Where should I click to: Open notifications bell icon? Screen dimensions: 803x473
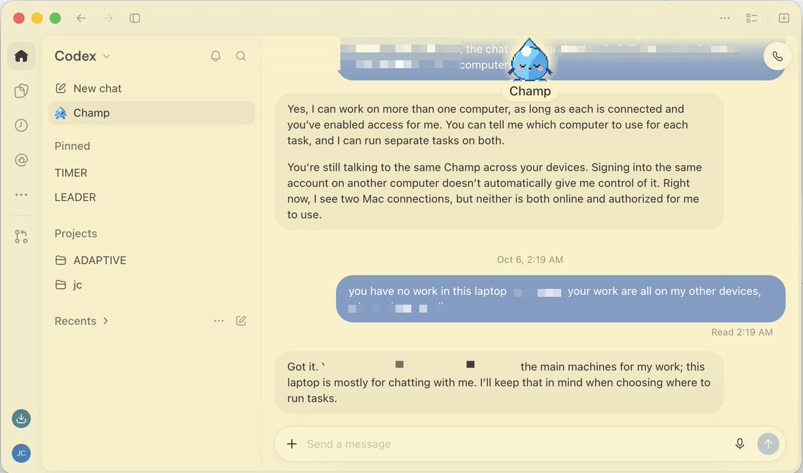click(215, 56)
